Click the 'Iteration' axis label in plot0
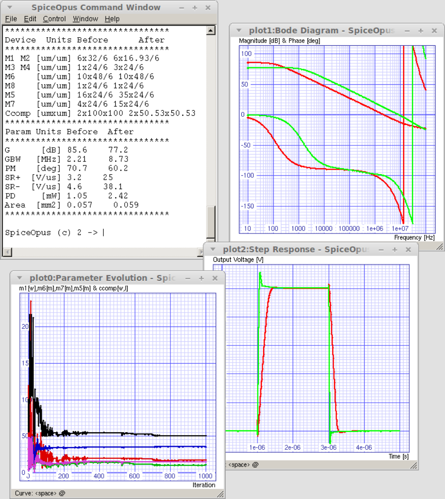The height and width of the screenshot is (499, 445). pyautogui.click(x=204, y=485)
